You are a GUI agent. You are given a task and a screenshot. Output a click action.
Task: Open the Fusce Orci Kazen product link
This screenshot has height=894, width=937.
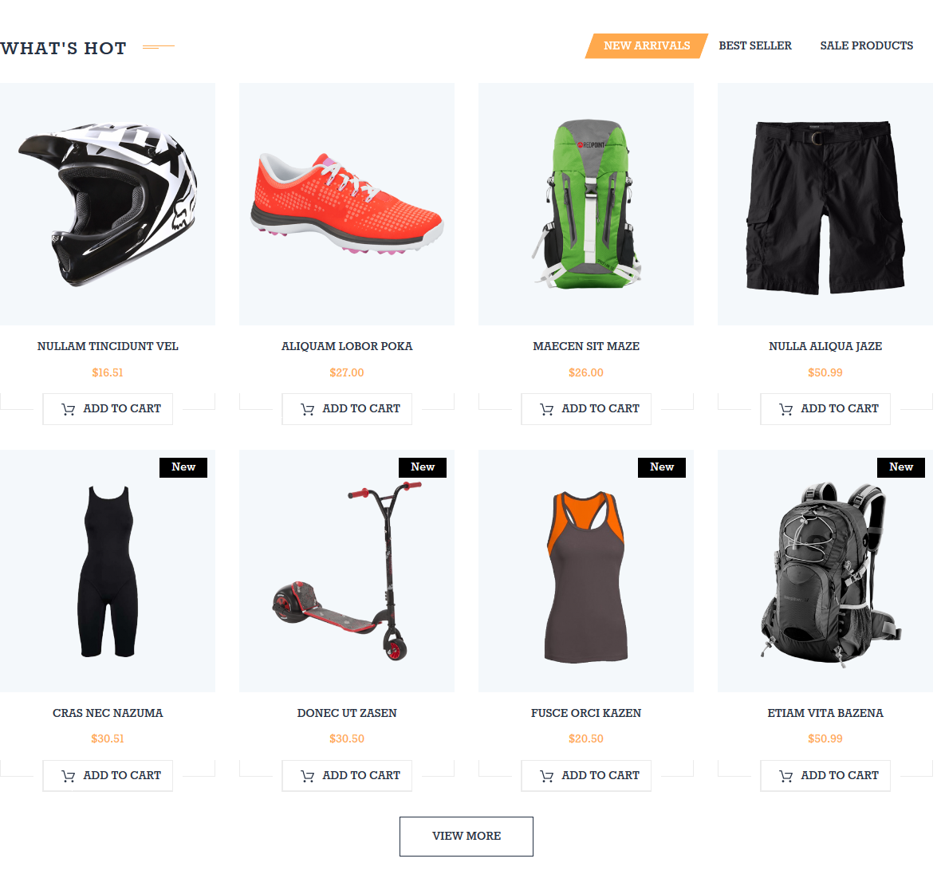tap(585, 713)
